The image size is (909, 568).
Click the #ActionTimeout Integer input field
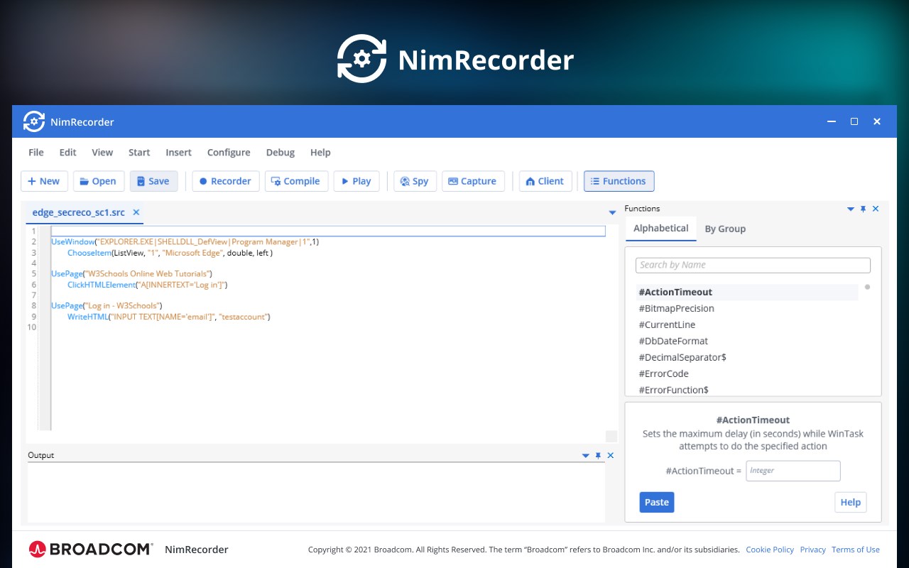coord(793,471)
